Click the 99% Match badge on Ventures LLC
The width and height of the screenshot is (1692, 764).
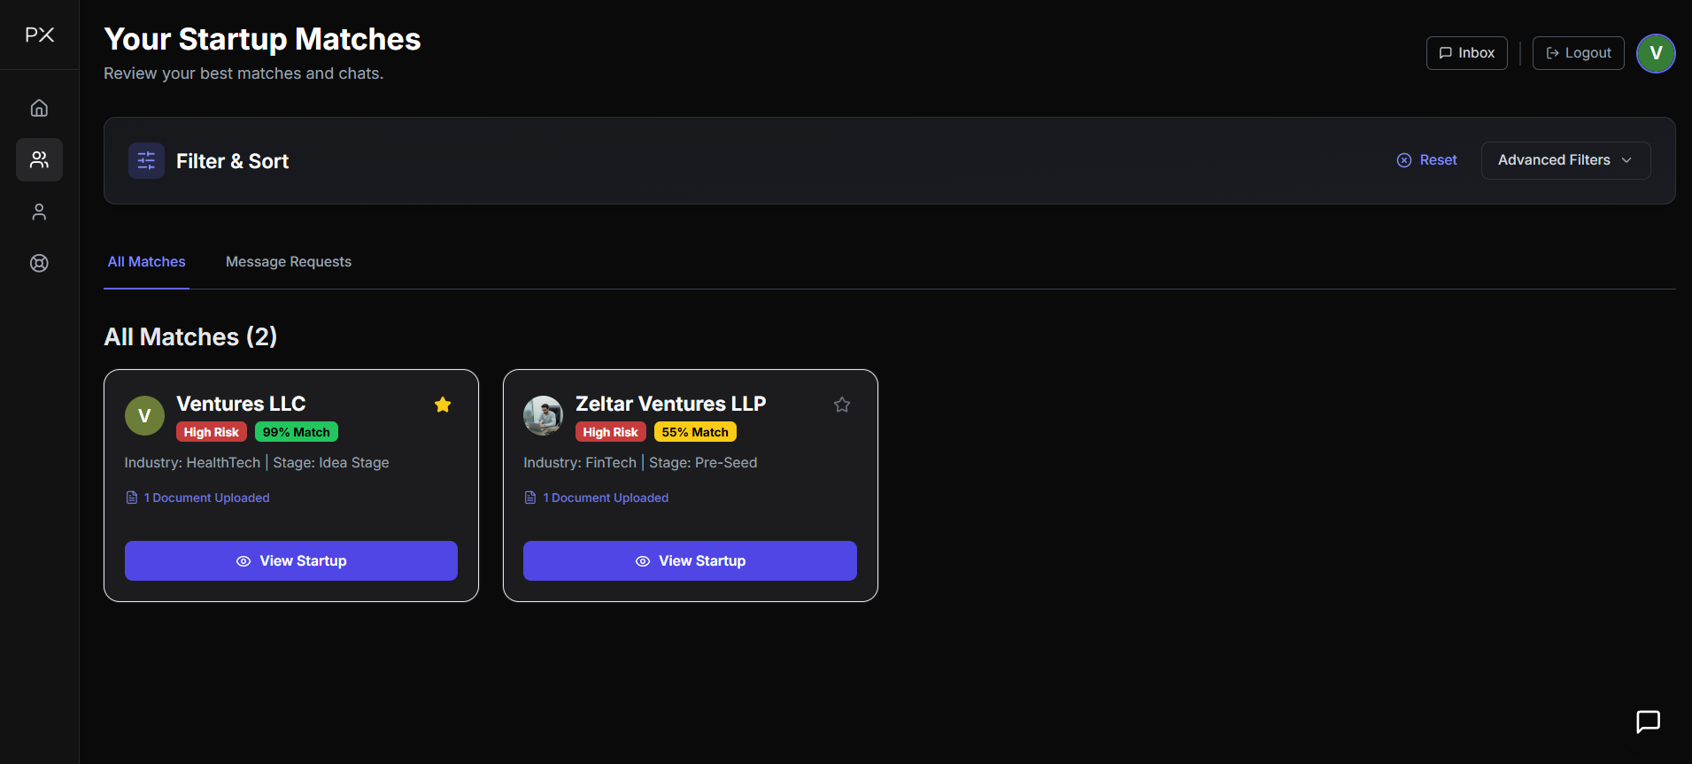click(296, 432)
